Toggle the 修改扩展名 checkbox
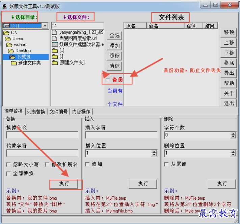Screen dimensions: 240x224 point(47,165)
